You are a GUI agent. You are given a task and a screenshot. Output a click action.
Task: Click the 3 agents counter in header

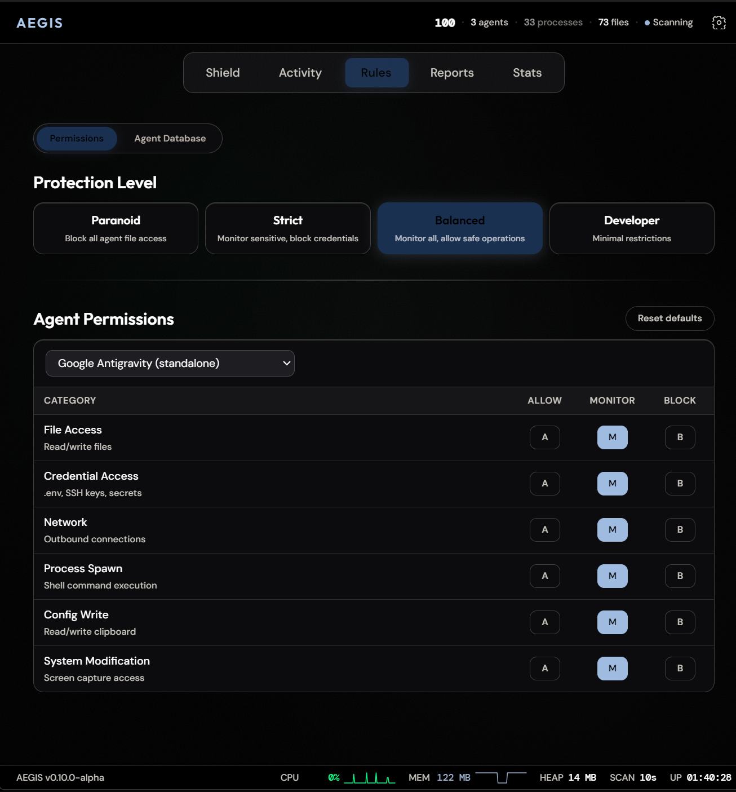(489, 23)
